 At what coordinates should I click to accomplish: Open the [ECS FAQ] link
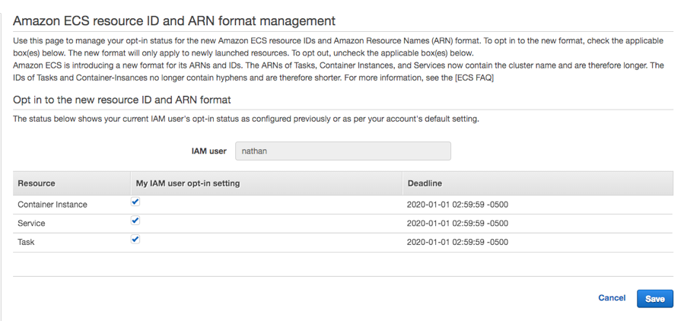[473, 78]
